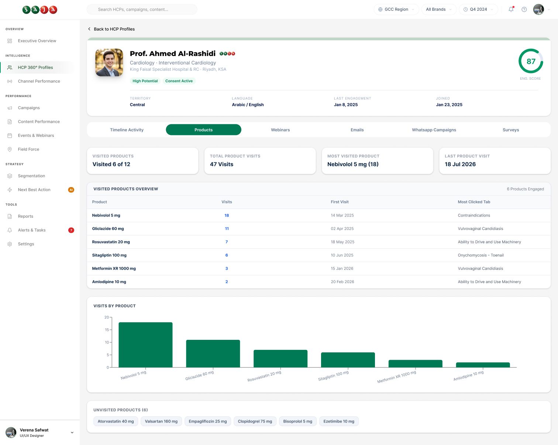The height and width of the screenshot is (445, 558).
Task: Open the Emails tab
Action: pos(357,130)
